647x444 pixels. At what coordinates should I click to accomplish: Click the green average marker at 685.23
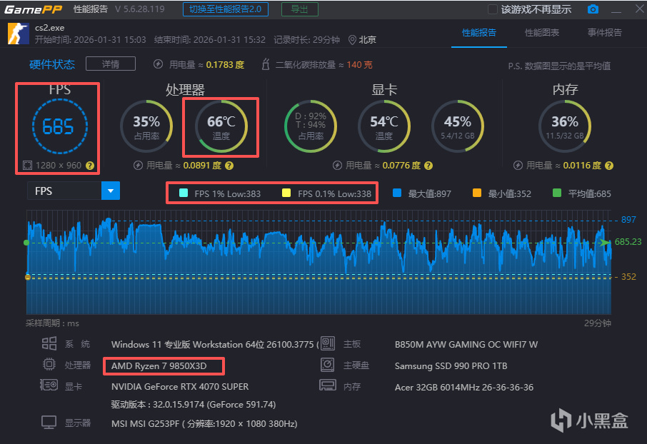[x=606, y=243]
